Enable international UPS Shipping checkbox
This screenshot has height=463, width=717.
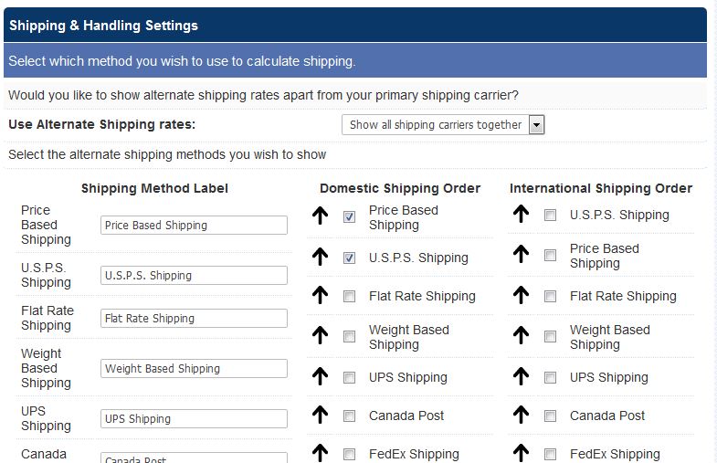[x=550, y=377]
